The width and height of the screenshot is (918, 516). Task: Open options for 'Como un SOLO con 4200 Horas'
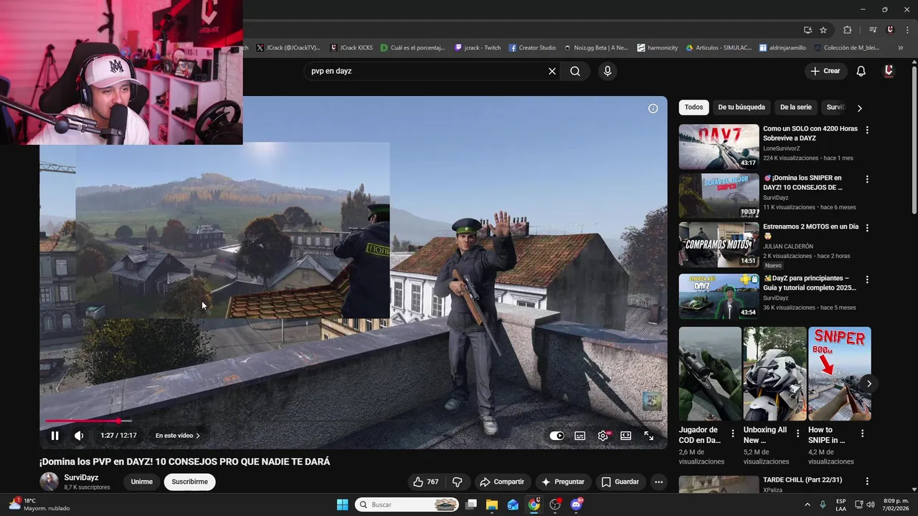tap(867, 130)
